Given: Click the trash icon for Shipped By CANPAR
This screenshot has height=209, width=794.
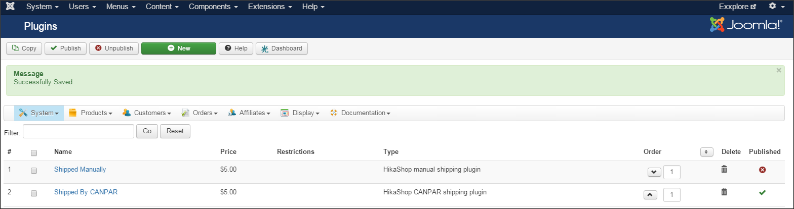Looking at the screenshot, I should click(724, 192).
